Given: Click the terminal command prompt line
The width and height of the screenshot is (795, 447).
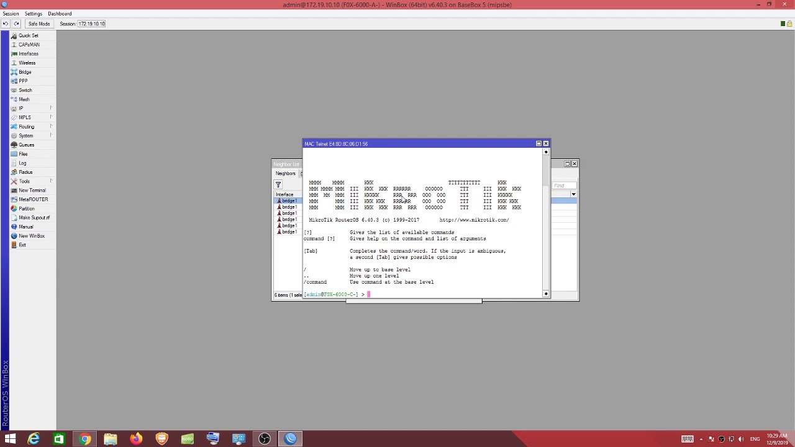Looking at the screenshot, I should [422, 294].
